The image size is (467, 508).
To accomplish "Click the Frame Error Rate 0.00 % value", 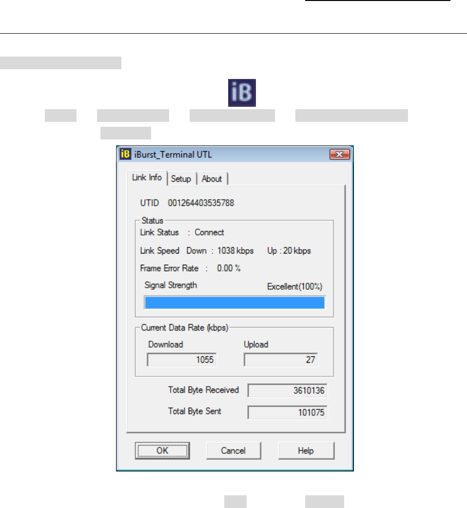I will 229,268.
